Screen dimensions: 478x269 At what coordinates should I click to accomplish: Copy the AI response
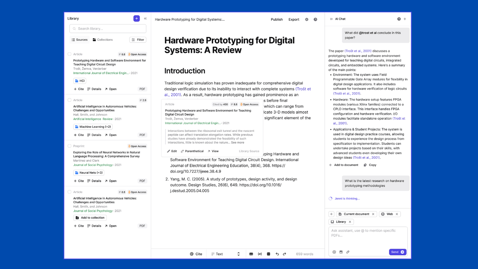(370, 165)
